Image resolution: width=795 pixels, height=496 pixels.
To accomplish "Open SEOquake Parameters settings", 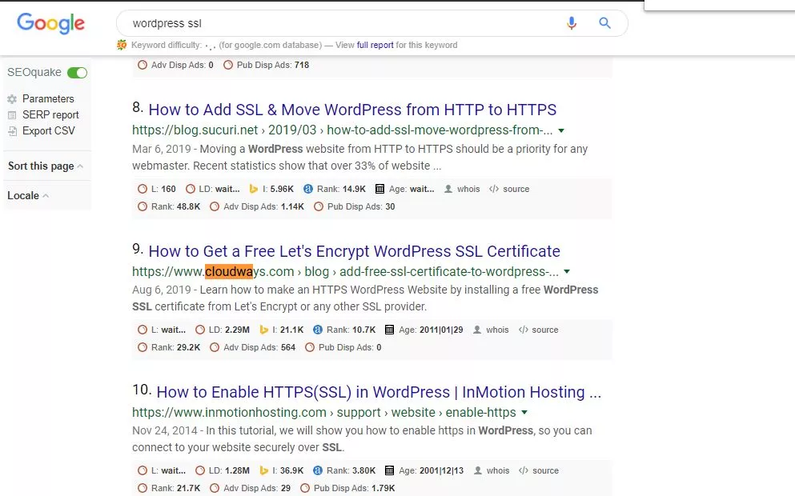I will [48, 98].
